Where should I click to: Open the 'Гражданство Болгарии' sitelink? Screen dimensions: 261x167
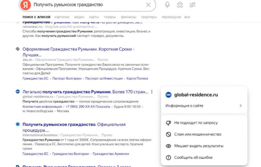[x=71, y=154]
